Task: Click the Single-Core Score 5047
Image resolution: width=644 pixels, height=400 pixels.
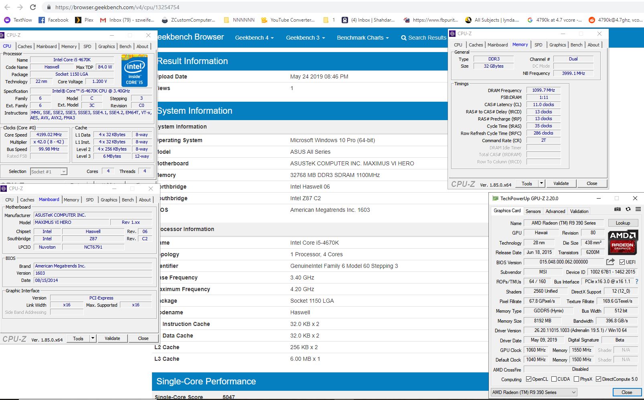Action: point(229,397)
